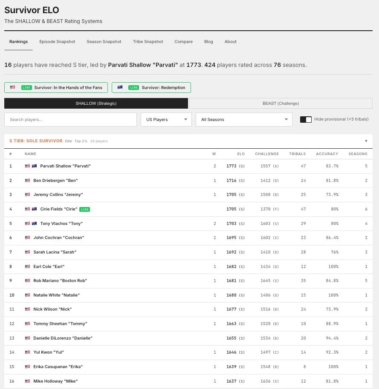The width and height of the screenshot is (379, 389).
Task: Switch to the BEAST (Challenge) rating
Action: [281, 104]
